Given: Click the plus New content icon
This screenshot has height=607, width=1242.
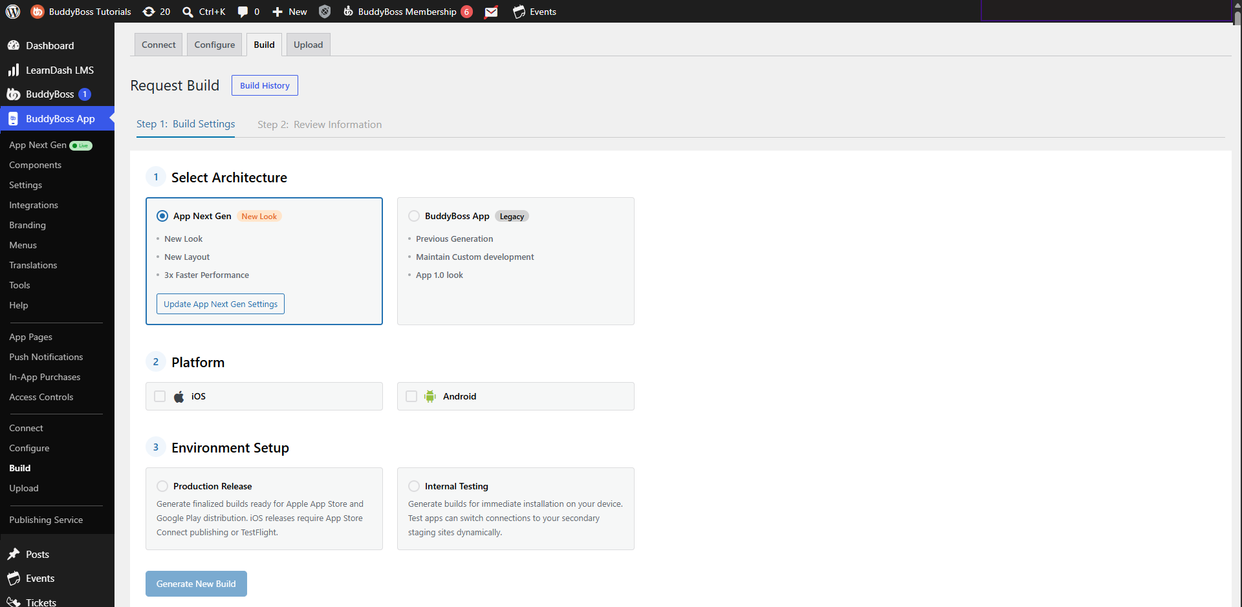Looking at the screenshot, I should [x=278, y=12].
